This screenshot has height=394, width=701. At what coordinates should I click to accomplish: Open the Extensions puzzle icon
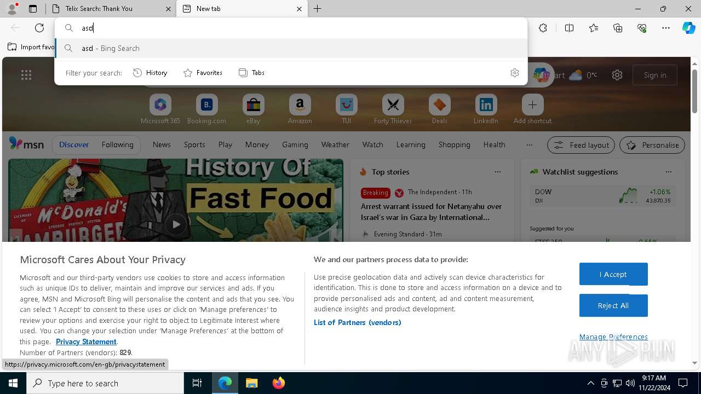tap(543, 28)
